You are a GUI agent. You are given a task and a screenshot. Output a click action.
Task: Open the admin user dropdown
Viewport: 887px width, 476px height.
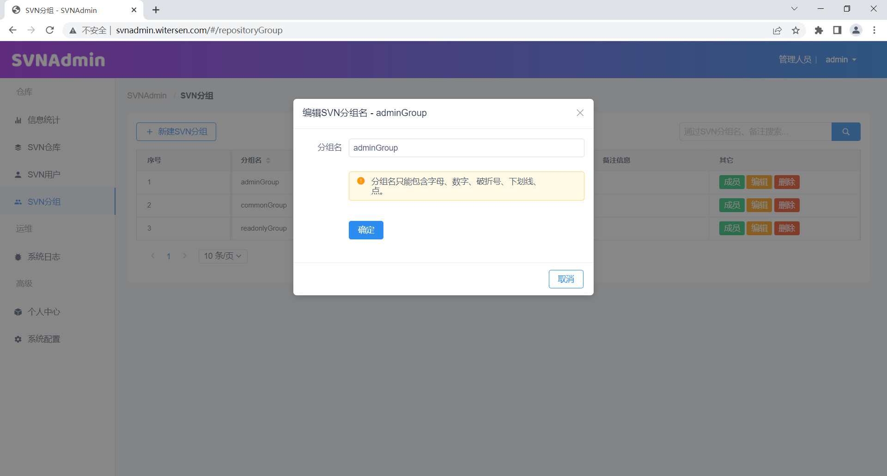coord(841,60)
